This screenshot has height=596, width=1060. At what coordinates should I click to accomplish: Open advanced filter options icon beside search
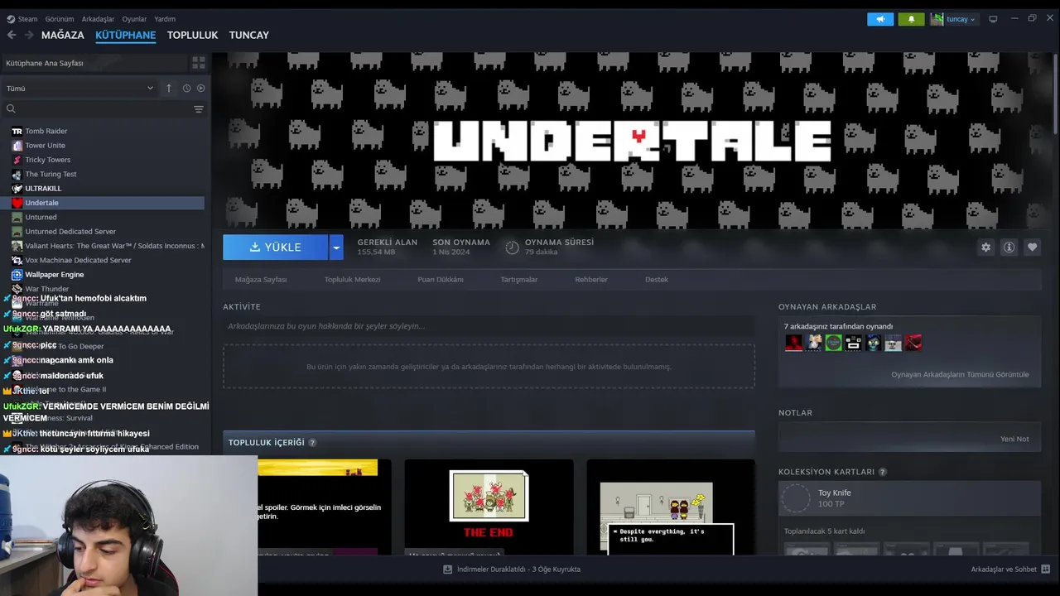tap(199, 109)
